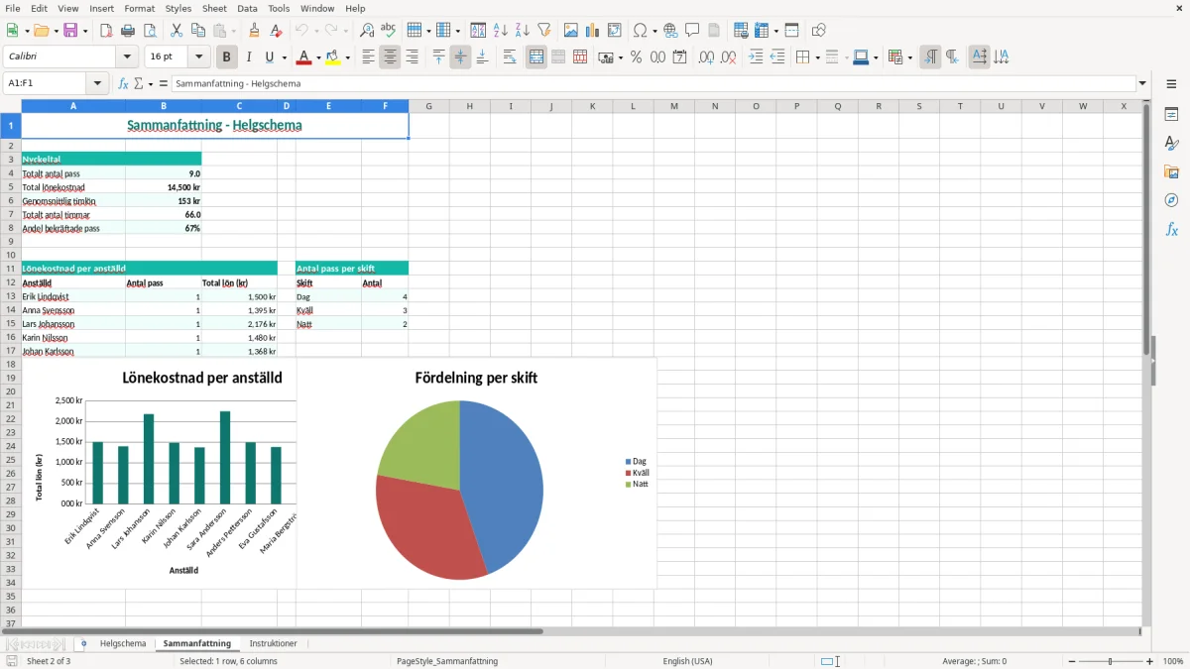Toggle Align Left
The width and height of the screenshot is (1190, 669).
pyautogui.click(x=368, y=57)
